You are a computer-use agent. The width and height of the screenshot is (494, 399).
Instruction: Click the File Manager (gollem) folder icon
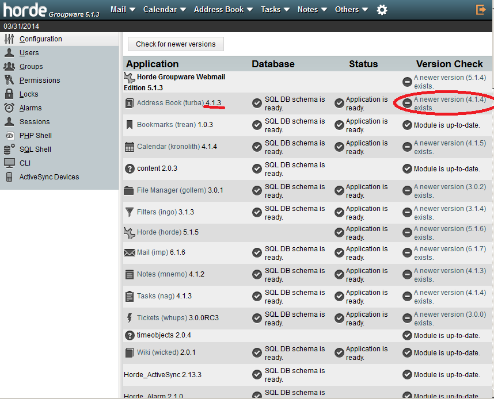128,190
